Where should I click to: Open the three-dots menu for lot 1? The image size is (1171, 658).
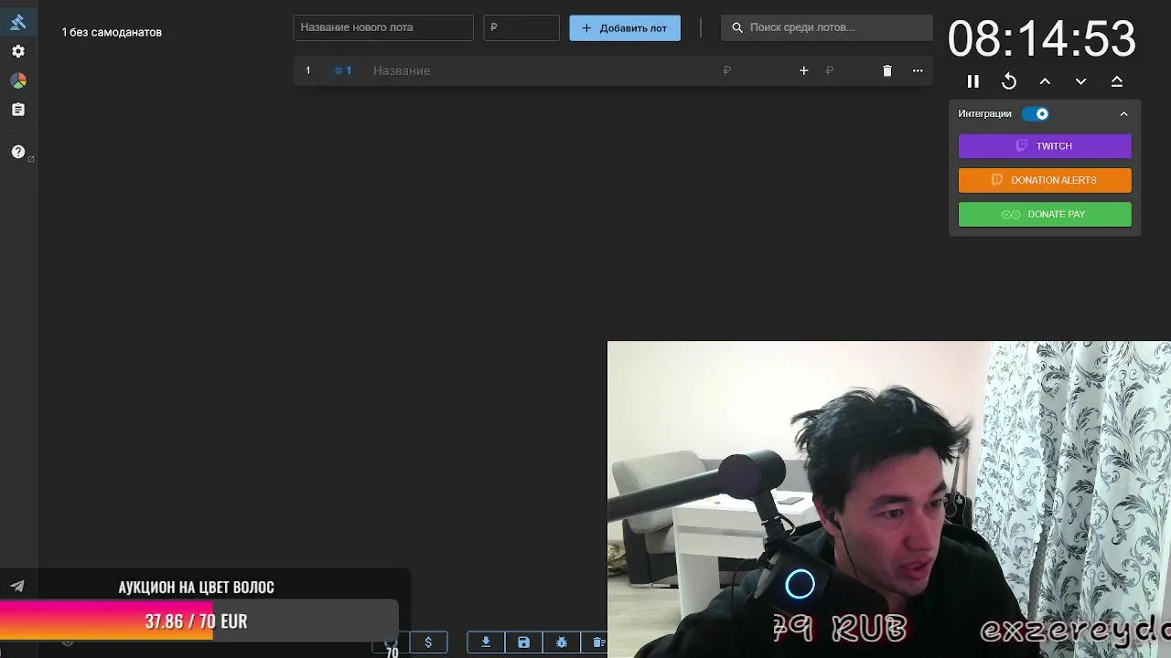click(x=918, y=70)
